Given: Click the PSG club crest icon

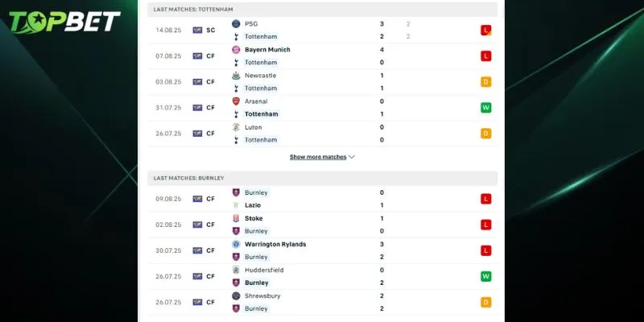Looking at the screenshot, I should [x=236, y=24].
